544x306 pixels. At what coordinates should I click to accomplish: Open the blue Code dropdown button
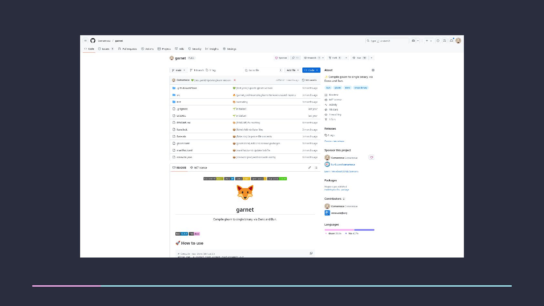point(311,70)
